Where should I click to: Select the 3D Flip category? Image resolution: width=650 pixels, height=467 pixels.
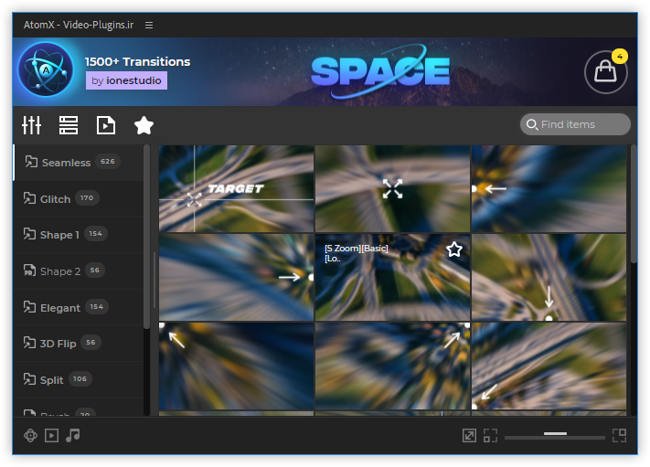click(x=79, y=343)
